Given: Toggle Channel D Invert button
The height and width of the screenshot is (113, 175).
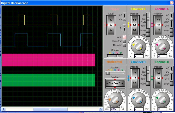Looking at the screenshot, I should pyautogui.click(x=171, y=84).
